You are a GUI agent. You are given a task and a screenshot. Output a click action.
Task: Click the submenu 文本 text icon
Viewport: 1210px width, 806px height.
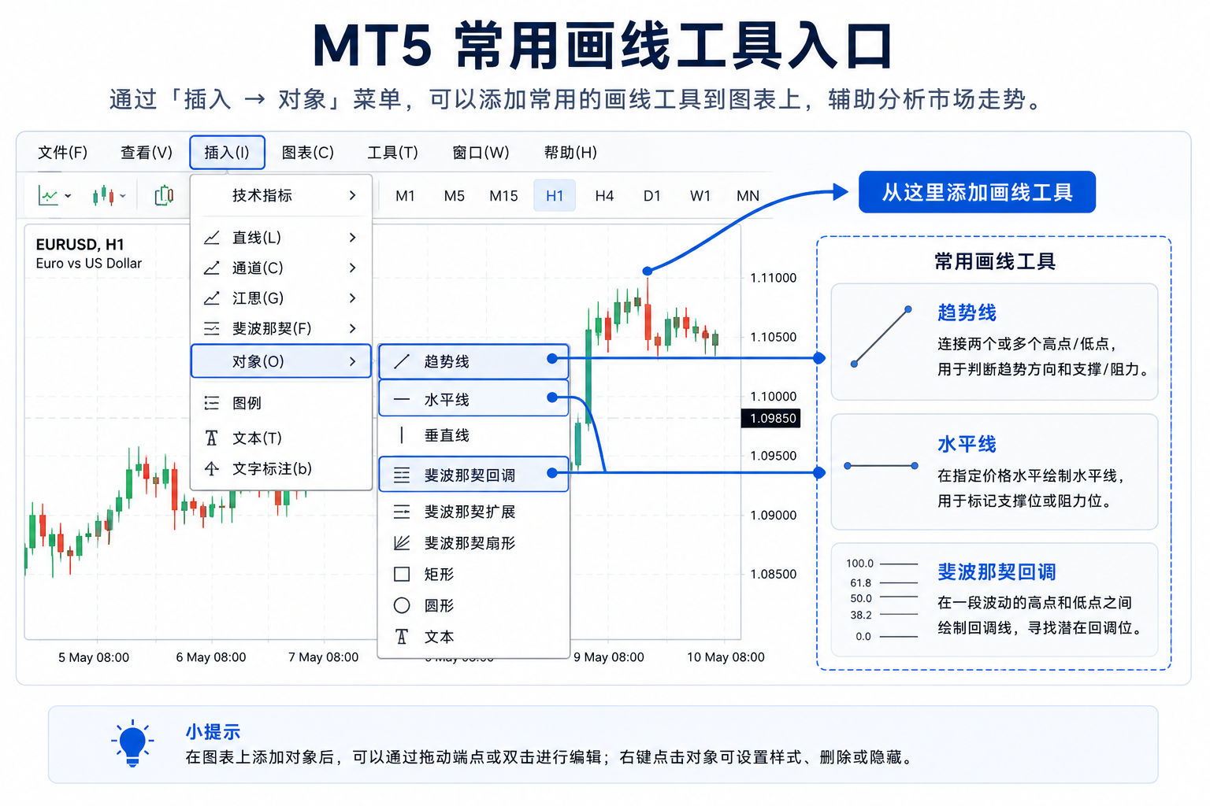402,637
